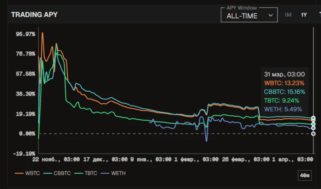
Task: Switch to the 1Y time range
Action: tap(304, 15)
